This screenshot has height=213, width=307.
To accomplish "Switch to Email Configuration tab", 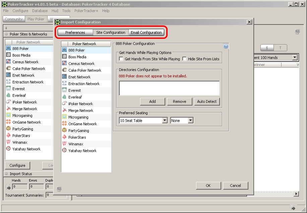I will pyautogui.click(x=146, y=32).
